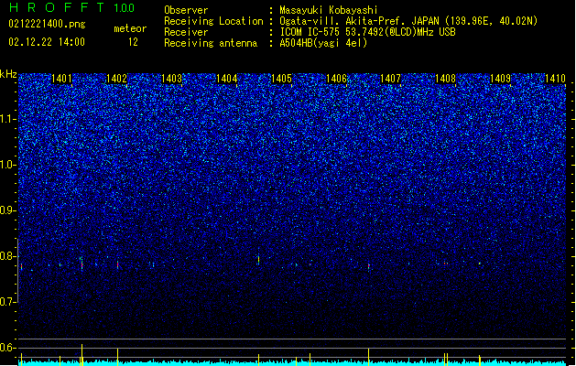Click the 1401 time marker
Image resolution: width=576 pixels, height=366 pixels.
pyautogui.click(x=61, y=79)
